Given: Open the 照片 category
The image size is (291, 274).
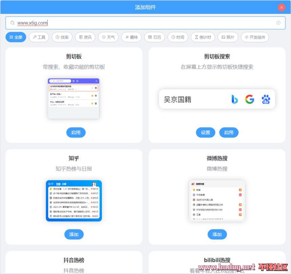Looking at the screenshot, I should point(228,37).
